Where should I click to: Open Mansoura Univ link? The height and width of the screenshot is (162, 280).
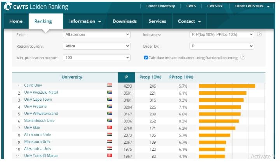click(x=37, y=141)
